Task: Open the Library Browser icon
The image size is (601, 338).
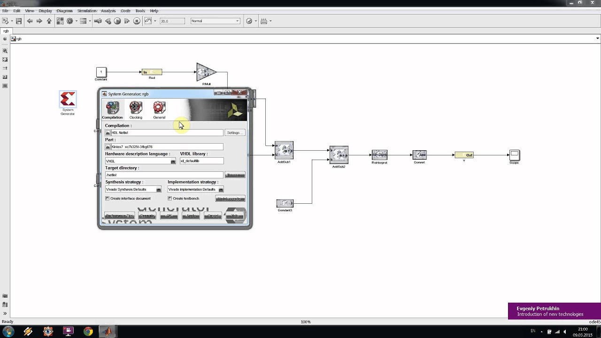Action: pos(60,21)
